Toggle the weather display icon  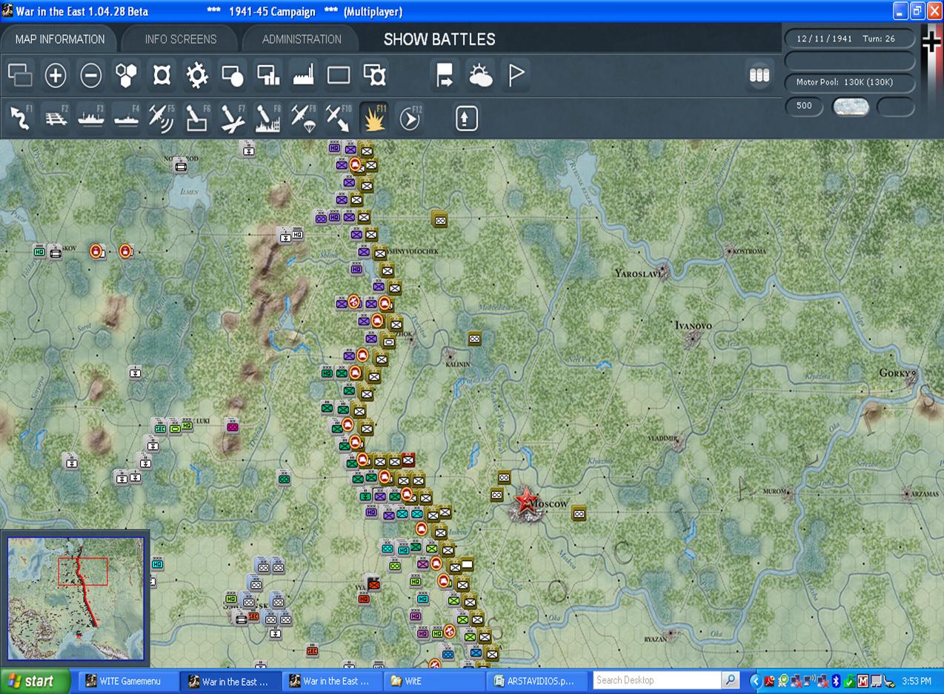pyautogui.click(x=480, y=75)
